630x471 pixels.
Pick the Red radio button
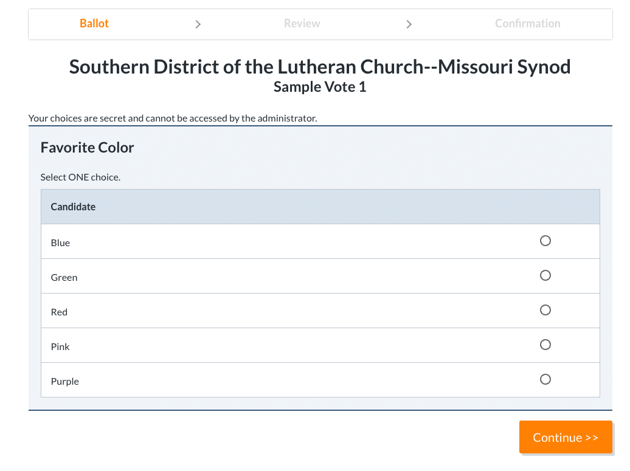(545, 310)
